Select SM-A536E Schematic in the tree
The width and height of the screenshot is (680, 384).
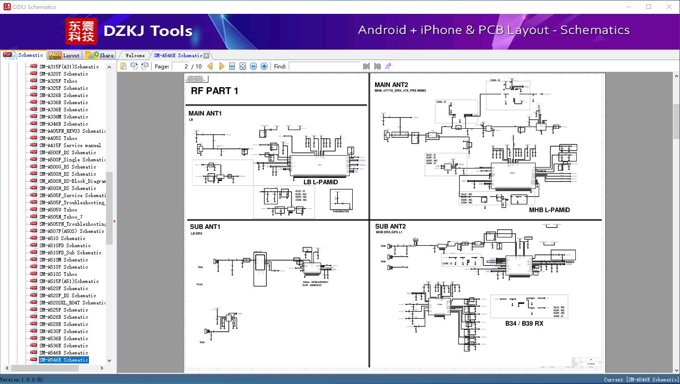[63, 346]
